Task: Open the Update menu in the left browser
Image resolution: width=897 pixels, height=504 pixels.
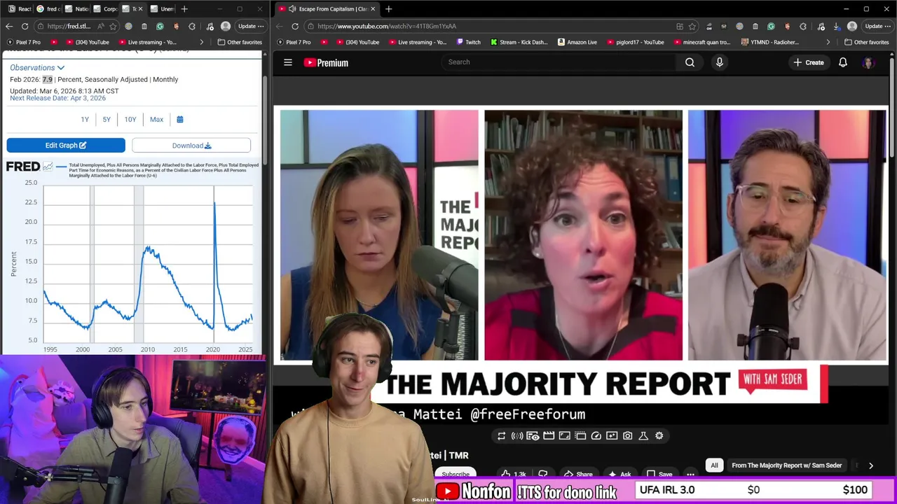Action: point(251,27)
